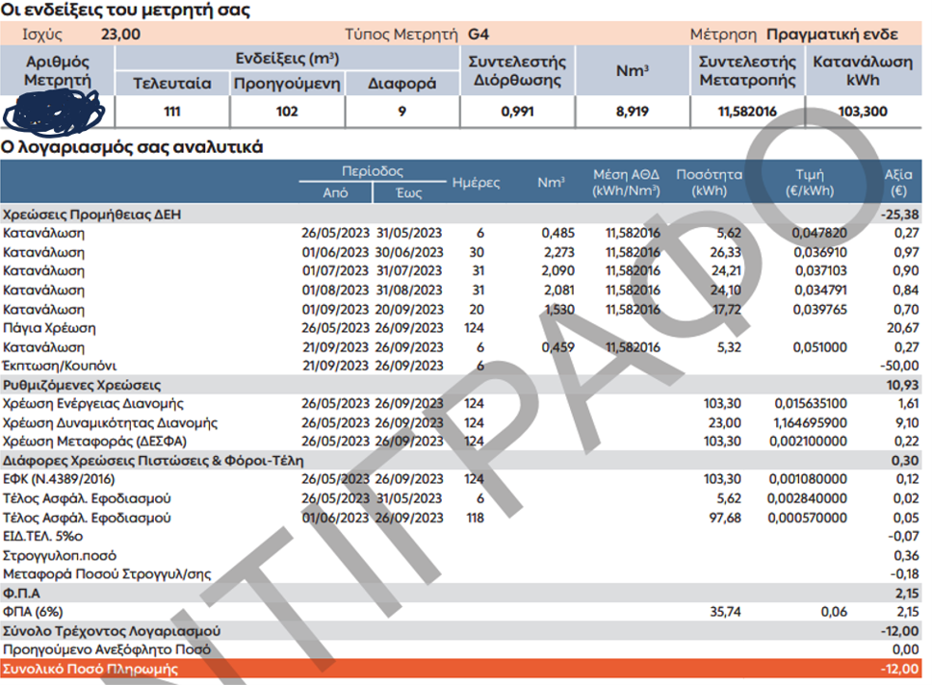
Task: Select the Ισχύς value 23,00
Action: point(120,34)
